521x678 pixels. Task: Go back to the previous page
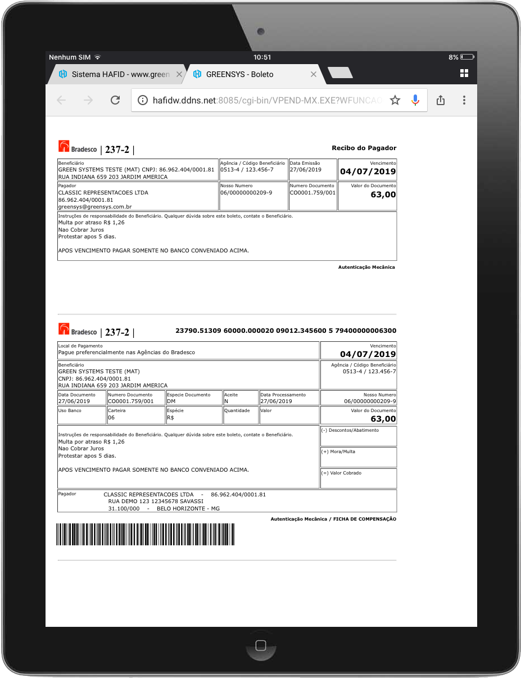[61, 100]
